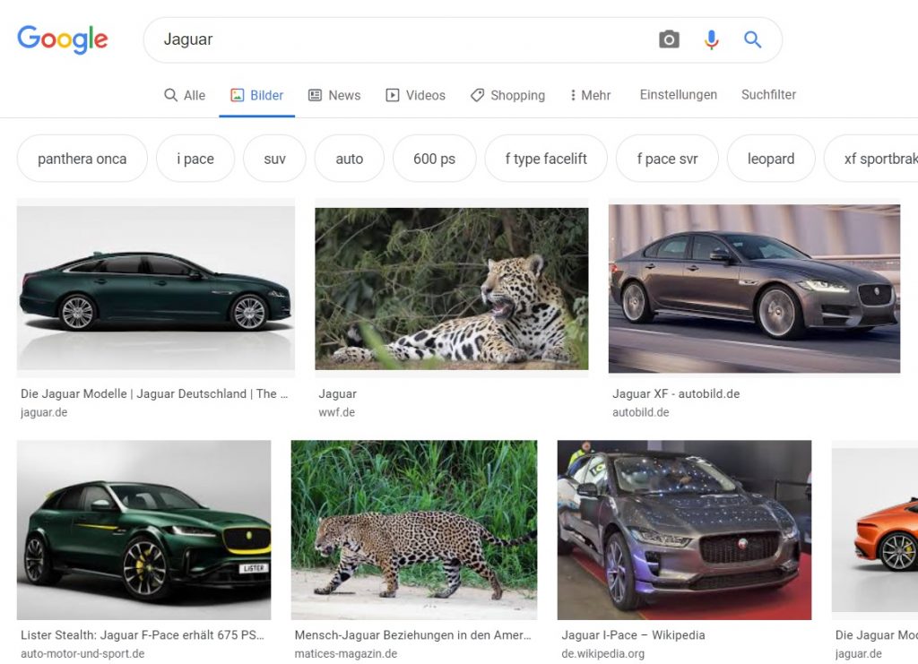Show the Suchfilter options

tap(768, 95)
